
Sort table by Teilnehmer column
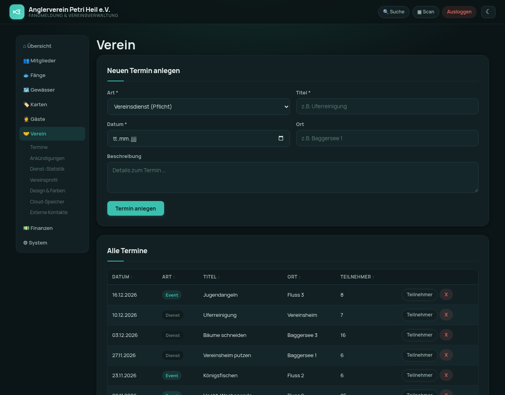coord(357,277)
